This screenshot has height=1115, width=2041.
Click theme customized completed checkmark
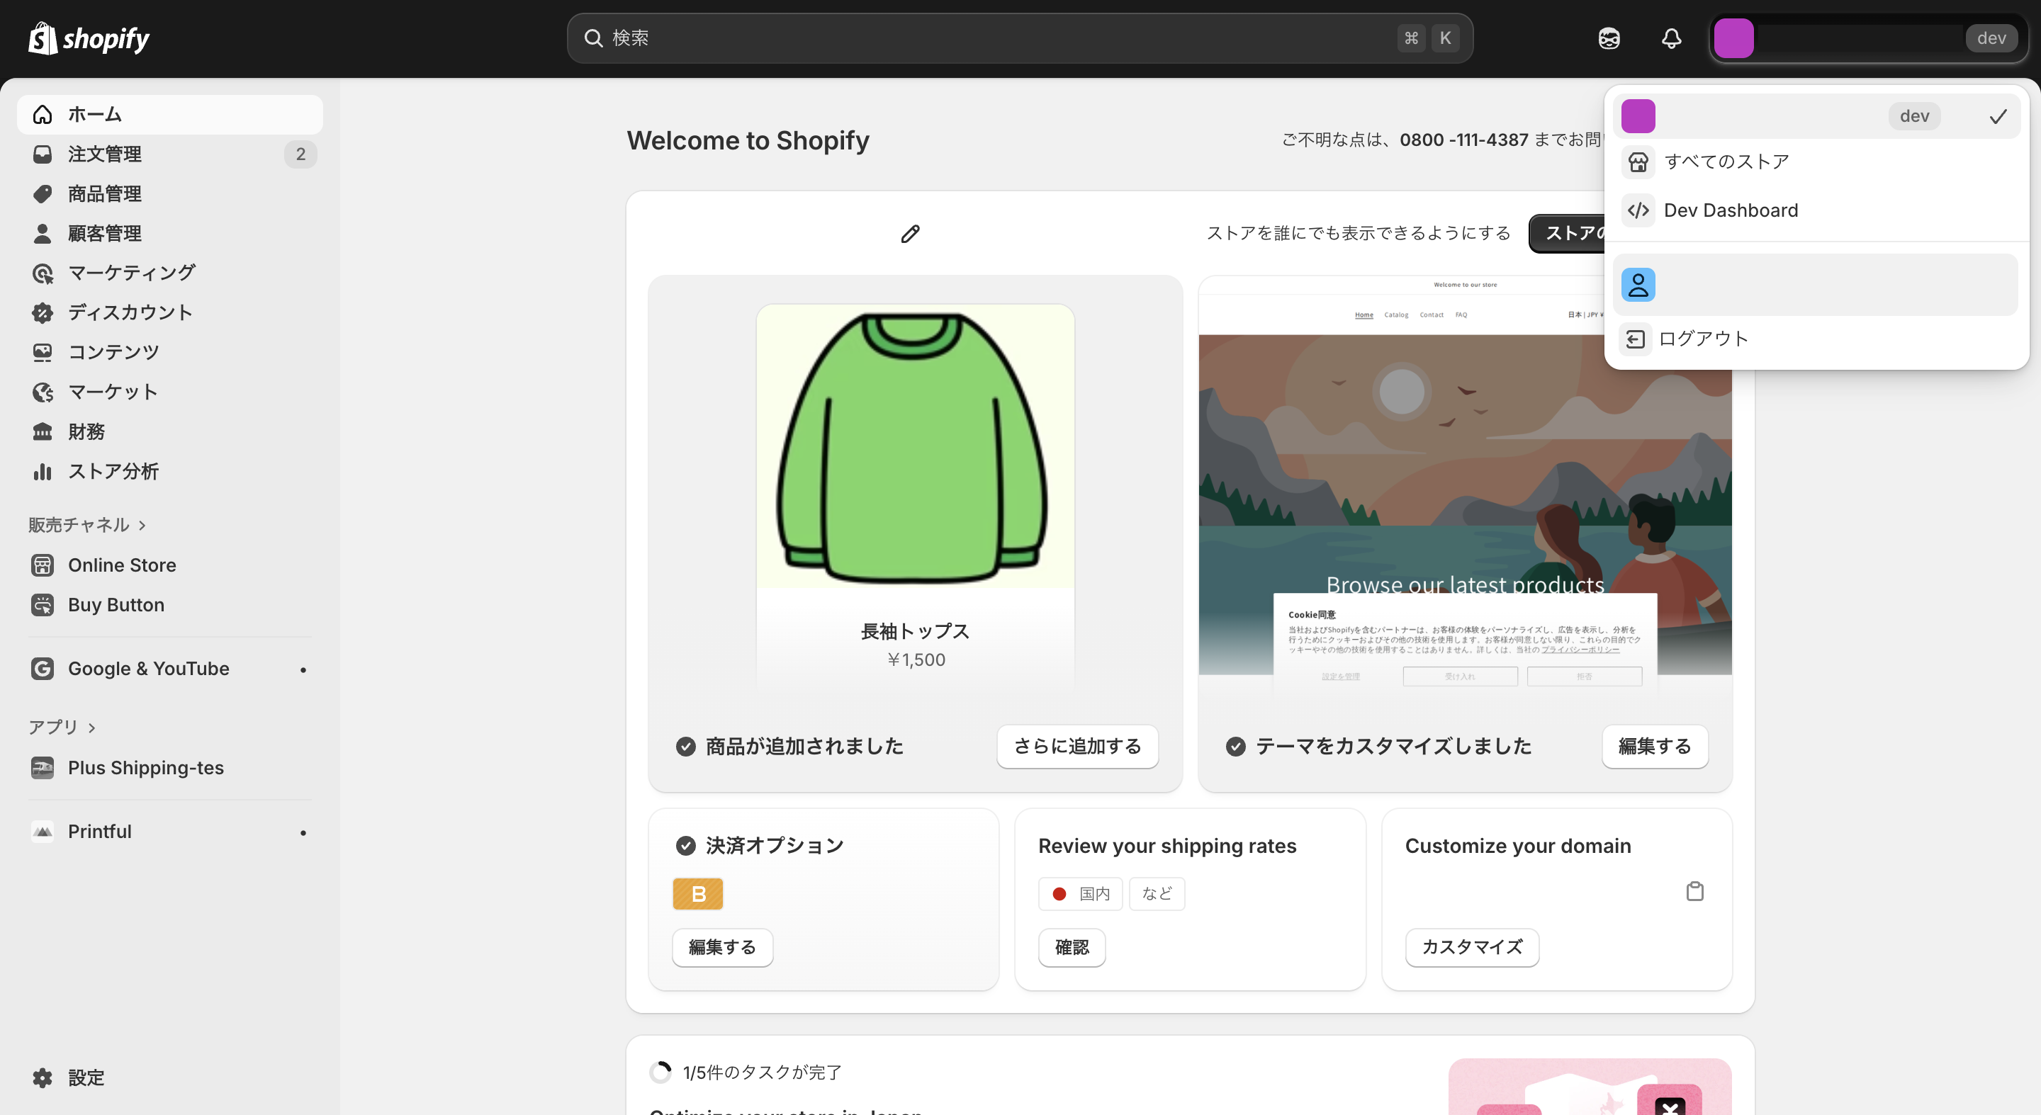click(1235, 746)
